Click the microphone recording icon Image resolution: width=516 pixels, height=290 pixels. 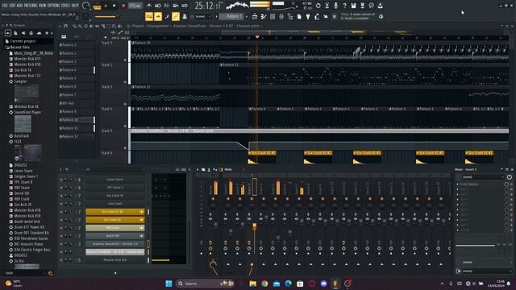point(335,6)
